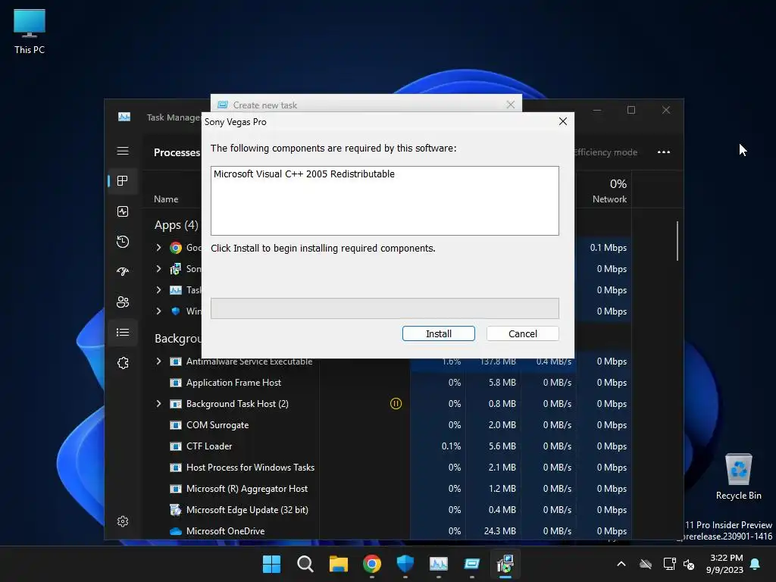Expand the Sony process group
This screenshot has height=582, width=776.
click(158, 269)
